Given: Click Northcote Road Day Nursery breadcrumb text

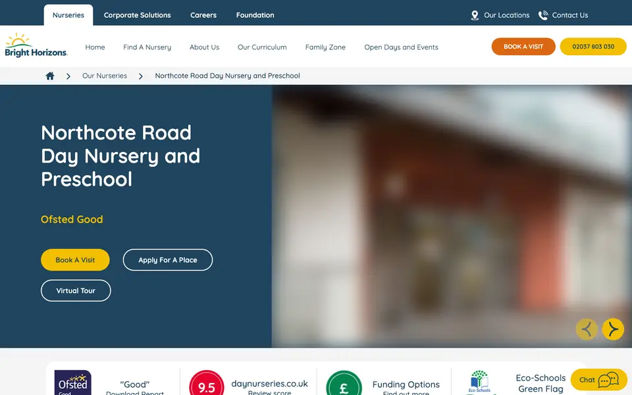Looking at the screenshot, I should click(227, 76).
